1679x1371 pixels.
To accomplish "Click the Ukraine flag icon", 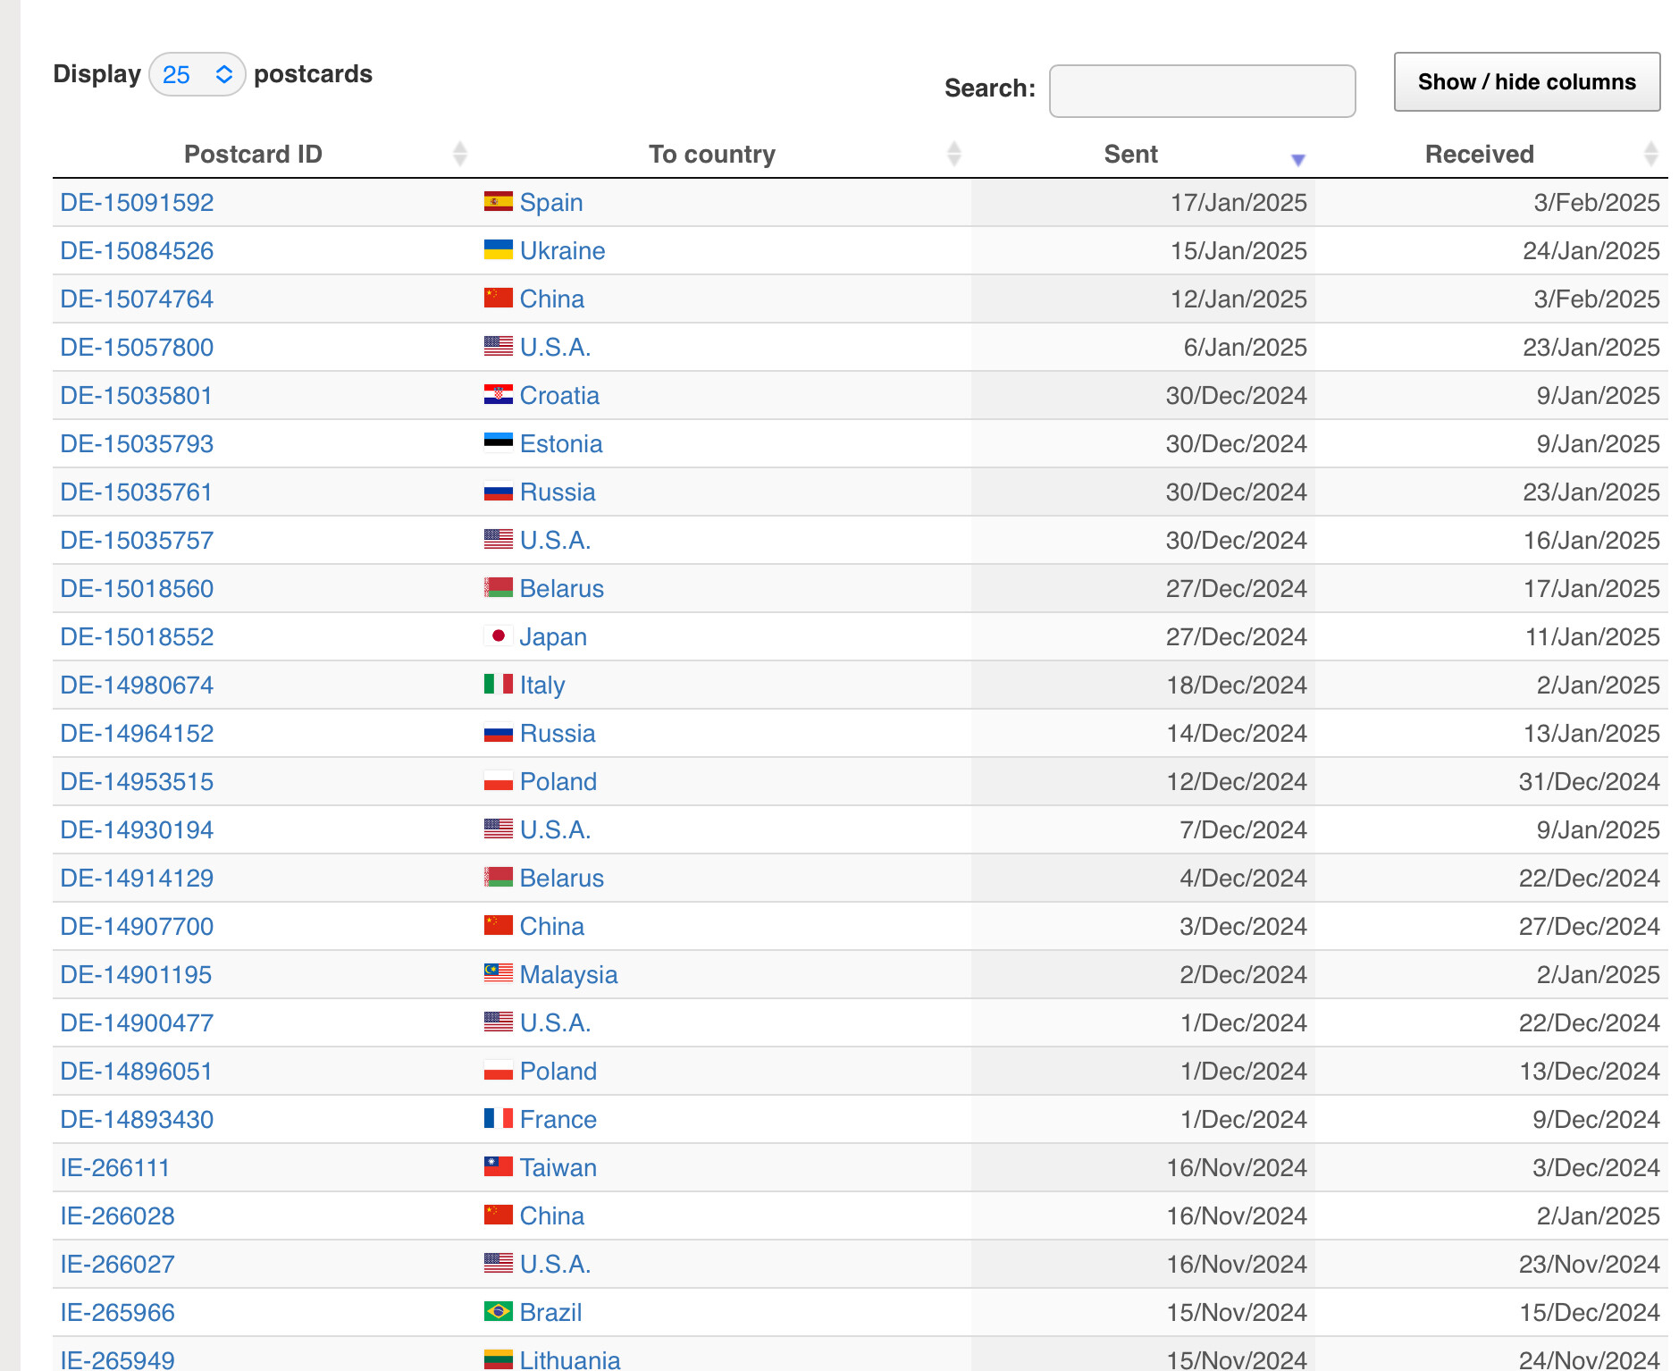I will point(499,249).
